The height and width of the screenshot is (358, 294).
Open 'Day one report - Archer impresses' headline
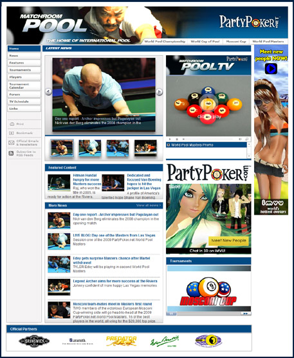pyautogui.click(x=116, y=215)
